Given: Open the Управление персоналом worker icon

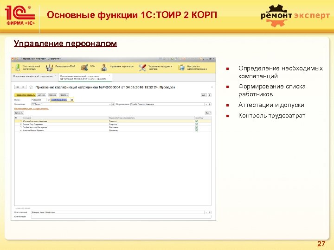Looking at the screenshot, I should [x=104, y=68].
